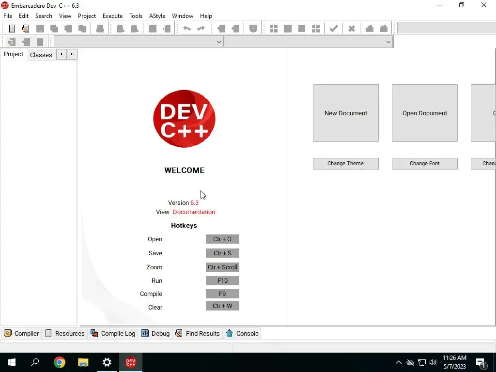Click the F9 Compile hotkey box

[x=222, y=294]
